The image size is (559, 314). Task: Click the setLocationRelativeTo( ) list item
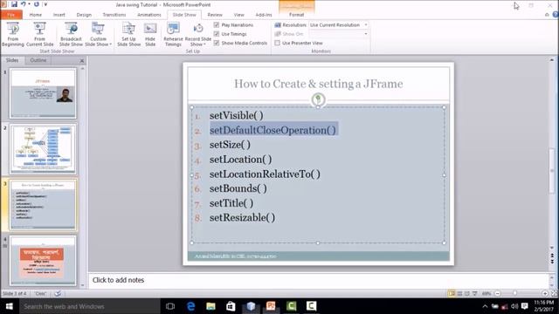point(265,174)
